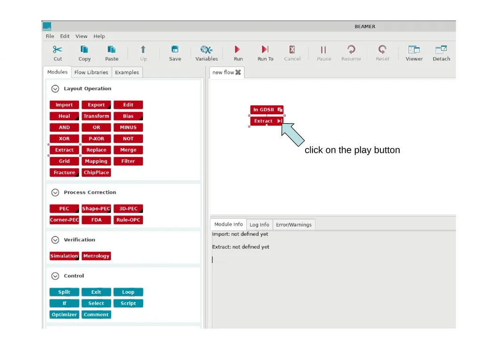Click the Run To toolbar icon
Image resolution: width=482 pixels, height=361 pixels.
[x=265, y=49]
